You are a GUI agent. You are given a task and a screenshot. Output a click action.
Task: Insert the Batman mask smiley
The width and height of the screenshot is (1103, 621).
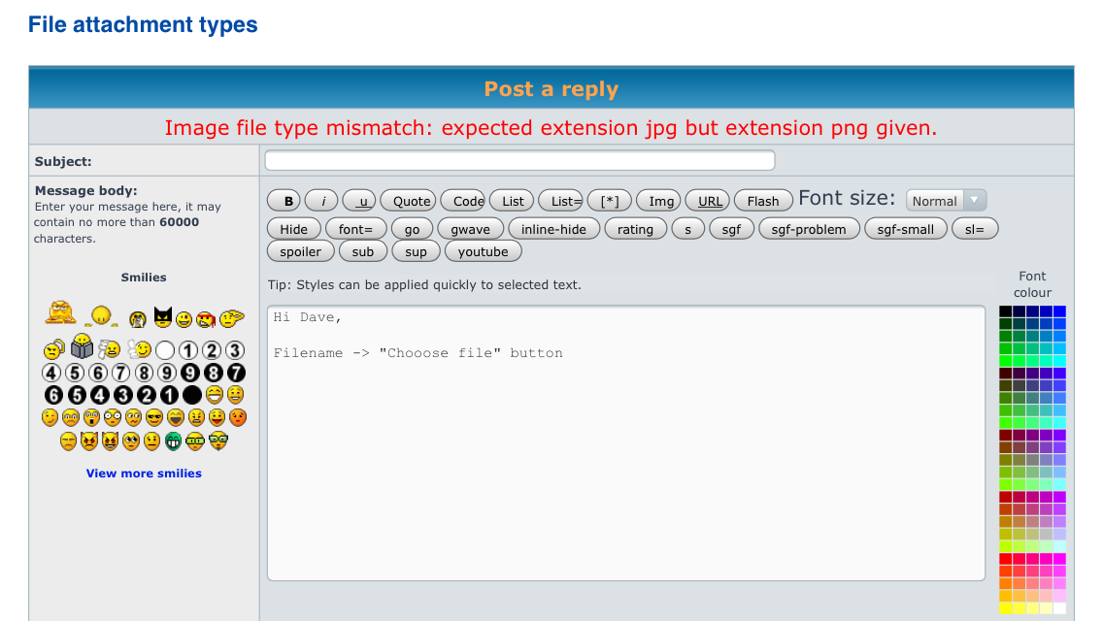coord(162,316)
